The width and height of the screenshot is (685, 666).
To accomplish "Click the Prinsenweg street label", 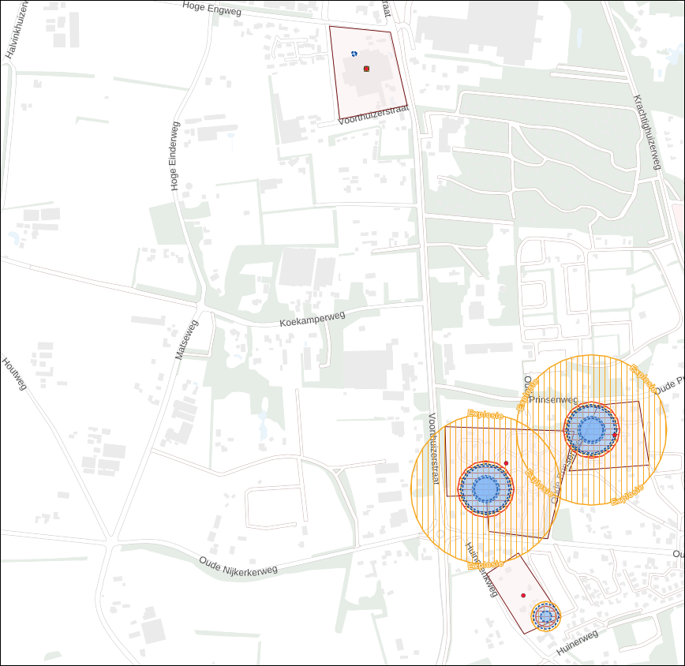I will [553, 401].
